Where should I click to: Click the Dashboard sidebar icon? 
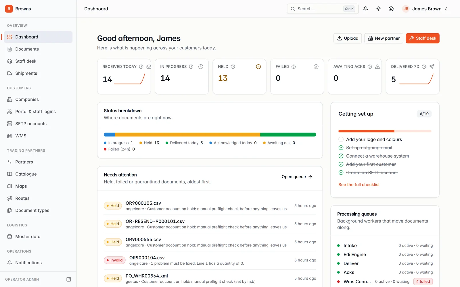[x=9, y=37]
